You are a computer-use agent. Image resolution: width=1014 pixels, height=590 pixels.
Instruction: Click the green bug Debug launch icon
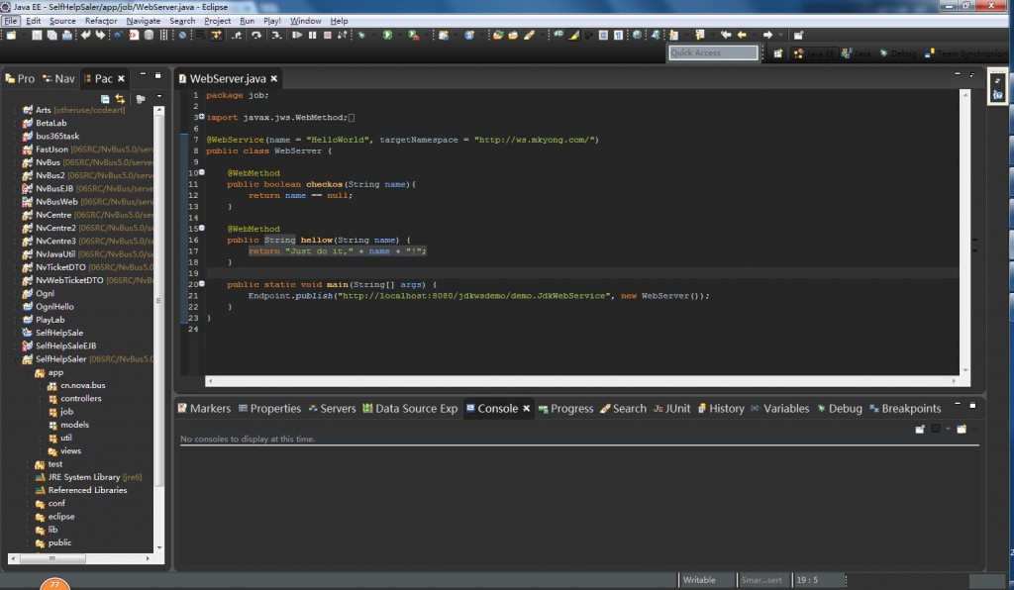tap(362, 35)
